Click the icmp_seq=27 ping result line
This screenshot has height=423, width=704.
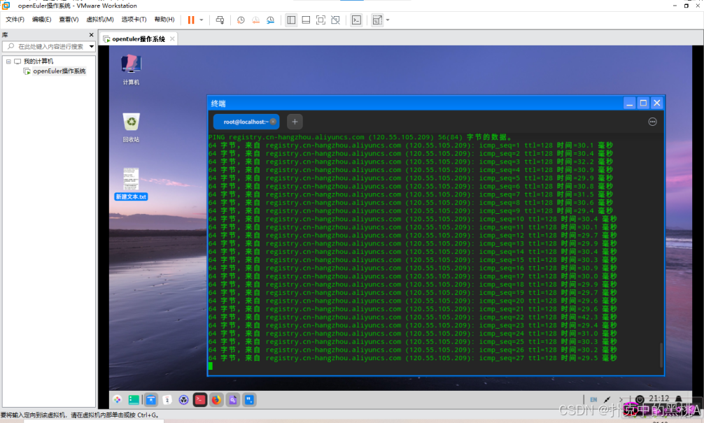[x=412, y=358]
